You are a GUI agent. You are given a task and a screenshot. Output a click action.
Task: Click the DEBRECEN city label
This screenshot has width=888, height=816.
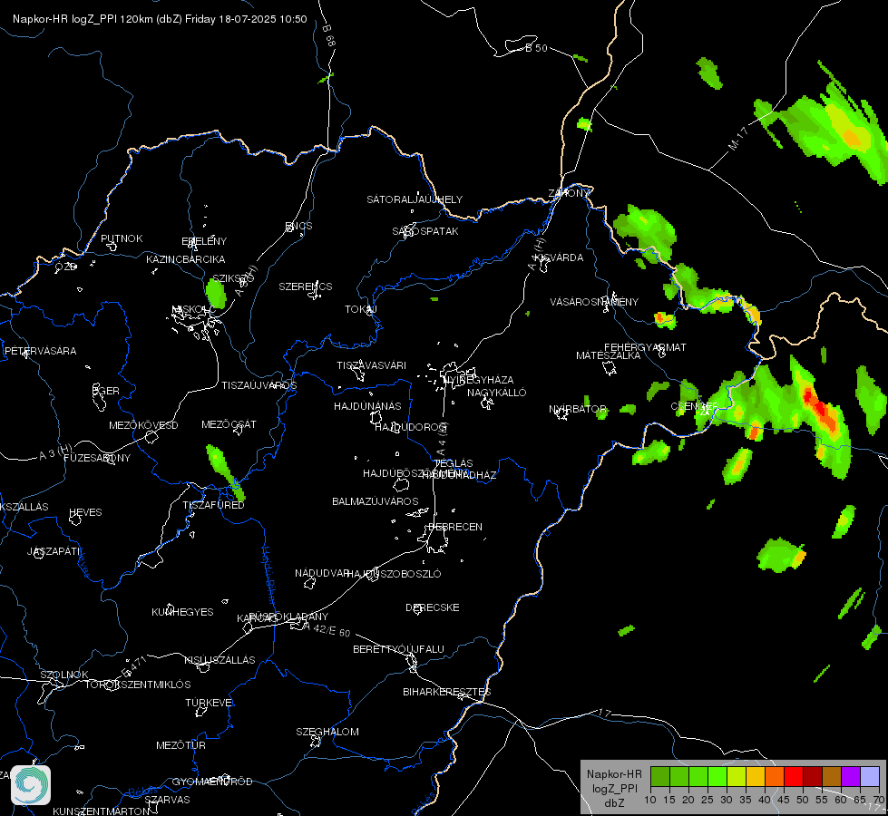point(455,527)
